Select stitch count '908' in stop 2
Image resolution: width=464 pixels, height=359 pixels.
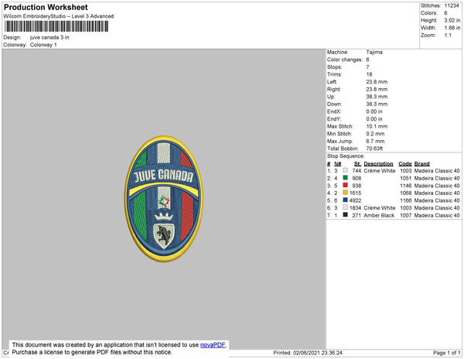point(357,178)
